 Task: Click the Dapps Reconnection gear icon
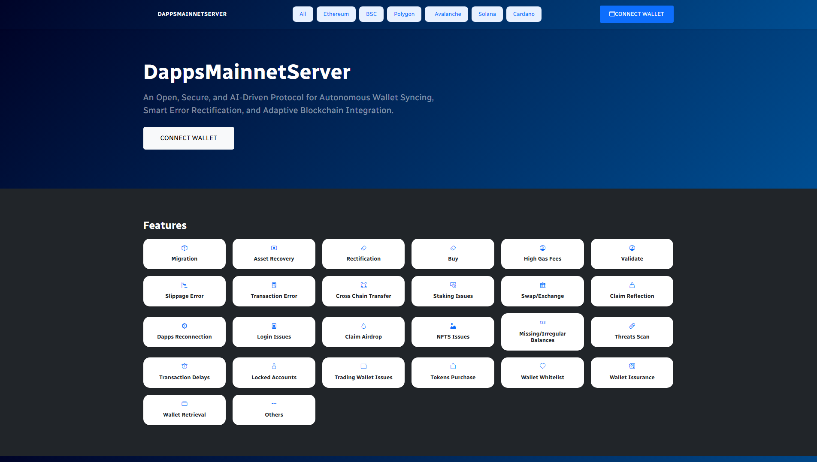tap(185, 326)
